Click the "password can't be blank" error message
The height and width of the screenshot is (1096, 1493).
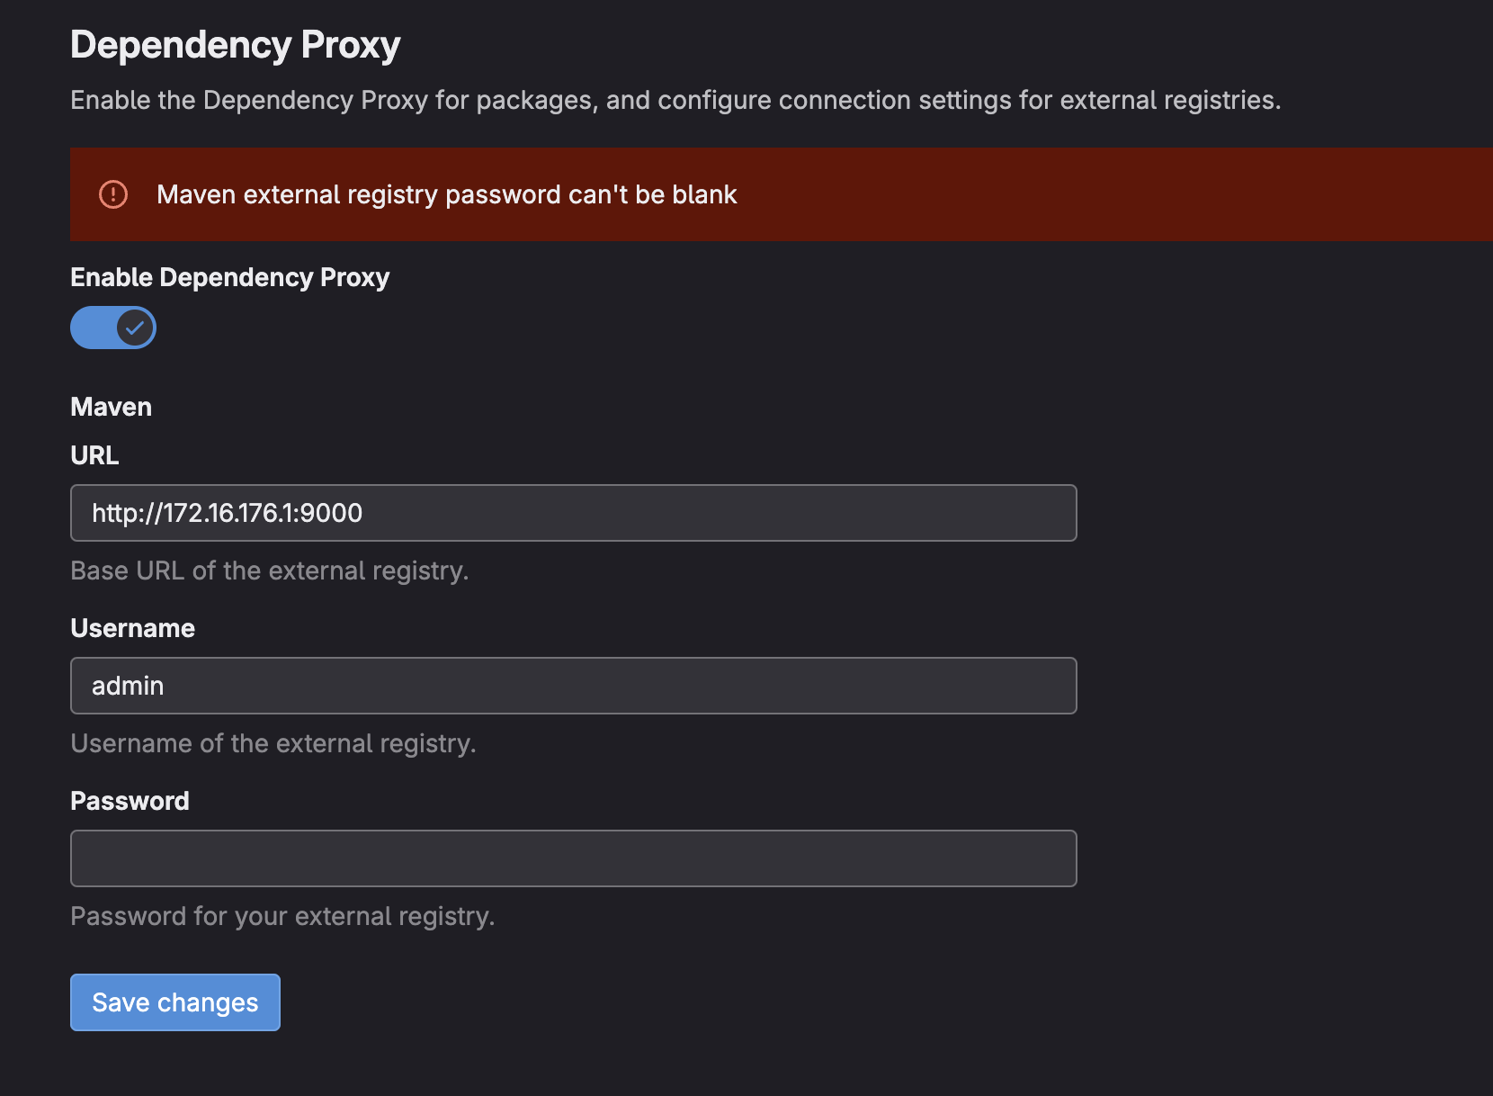[x=447, y=194]
